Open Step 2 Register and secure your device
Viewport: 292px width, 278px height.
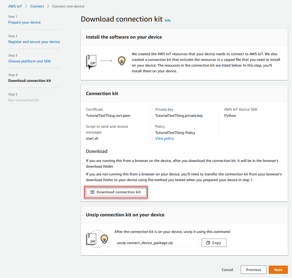click(34, 41)
